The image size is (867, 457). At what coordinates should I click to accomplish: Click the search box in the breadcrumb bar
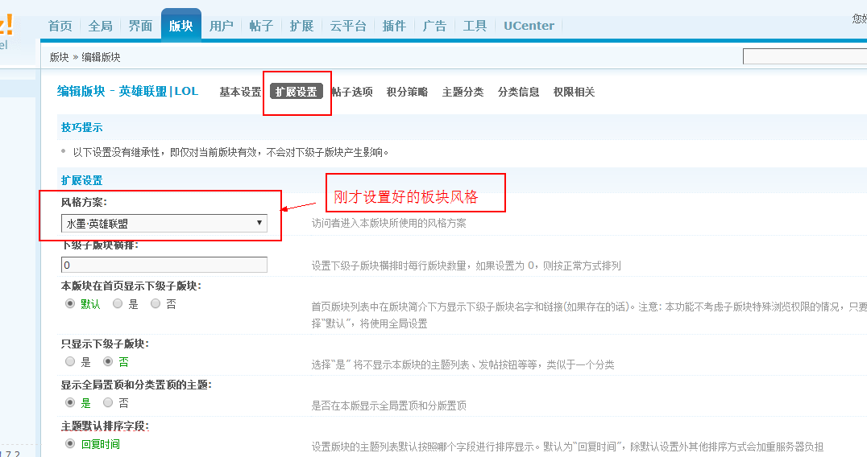(804, 56)
